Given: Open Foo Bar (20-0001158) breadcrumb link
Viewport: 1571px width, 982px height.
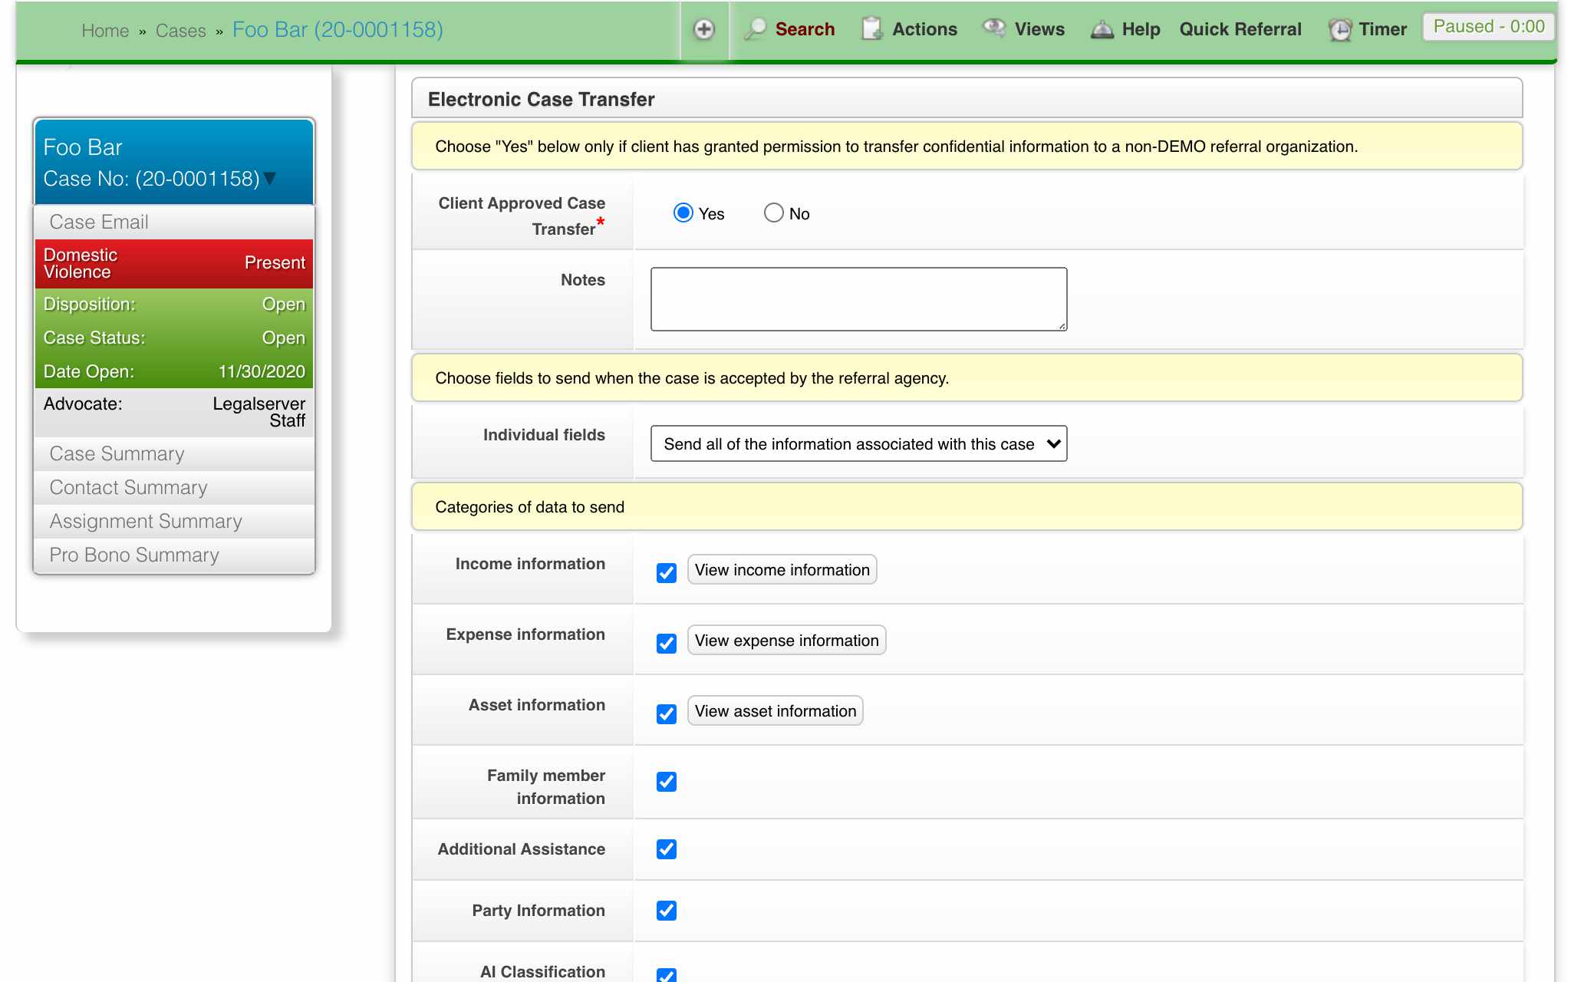Looking at the screenshot, I should [x=338, y=30].
